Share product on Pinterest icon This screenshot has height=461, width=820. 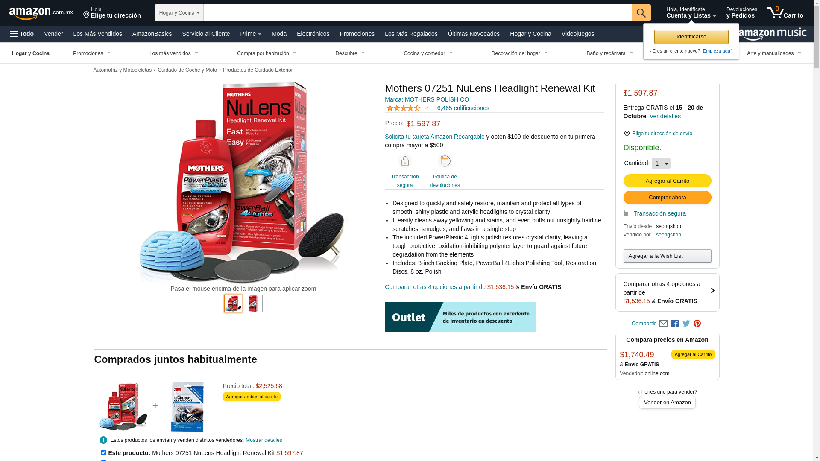tap(697, 324)
